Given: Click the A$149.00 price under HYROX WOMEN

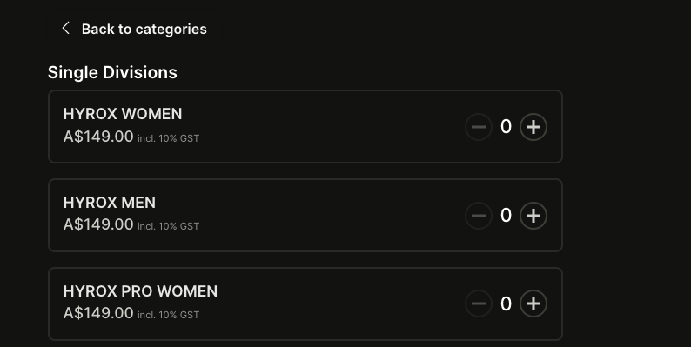Looking at the screenshot, I should pyautogui.click(x=98, y=137).
